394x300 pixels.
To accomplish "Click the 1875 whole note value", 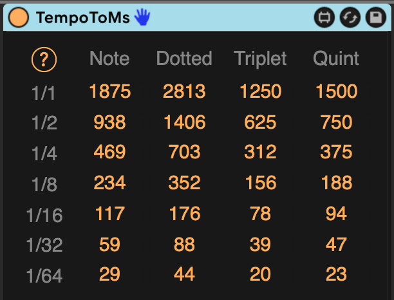I will pos(109,91).
